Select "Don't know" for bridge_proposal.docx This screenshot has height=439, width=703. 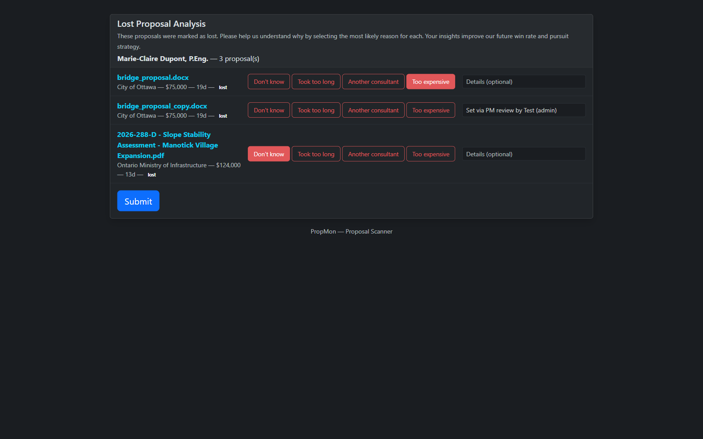coord(268,82)
